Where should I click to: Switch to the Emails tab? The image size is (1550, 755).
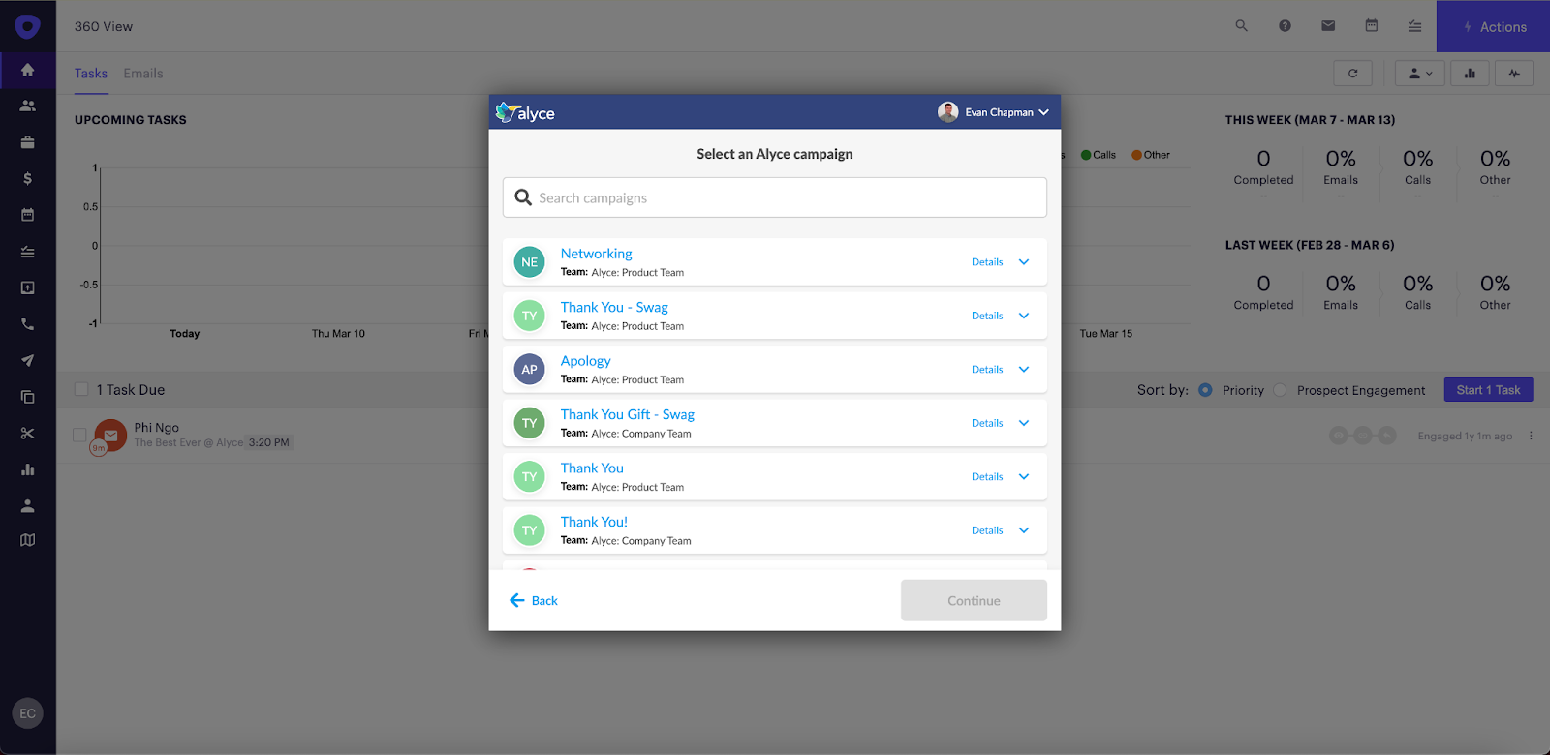(x=143, y=74)
